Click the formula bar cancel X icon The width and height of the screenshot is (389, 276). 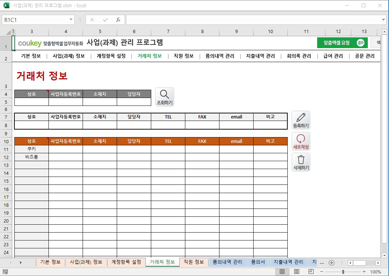92,20
